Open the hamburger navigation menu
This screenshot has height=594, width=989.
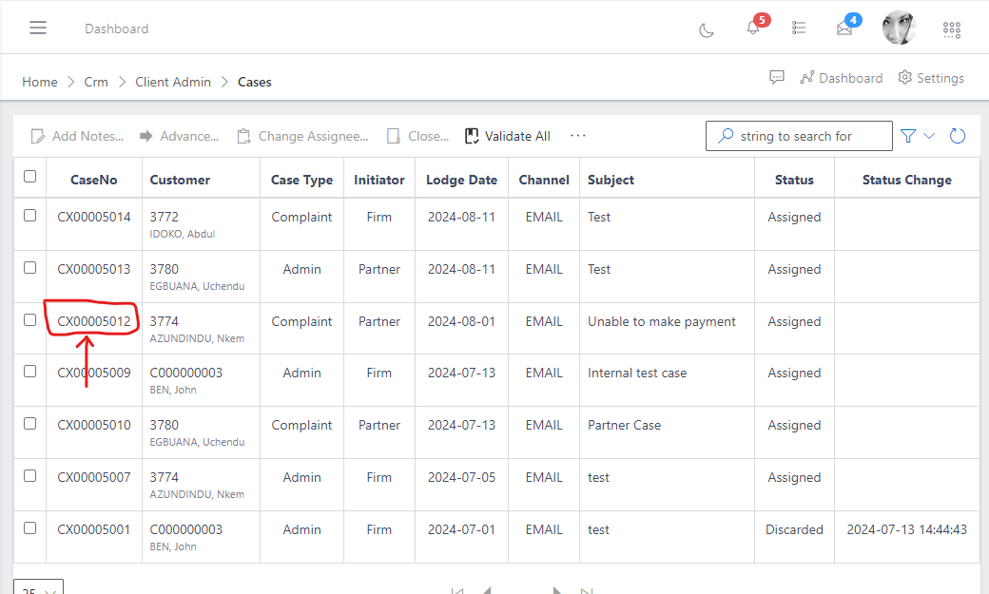coord(38,29)
